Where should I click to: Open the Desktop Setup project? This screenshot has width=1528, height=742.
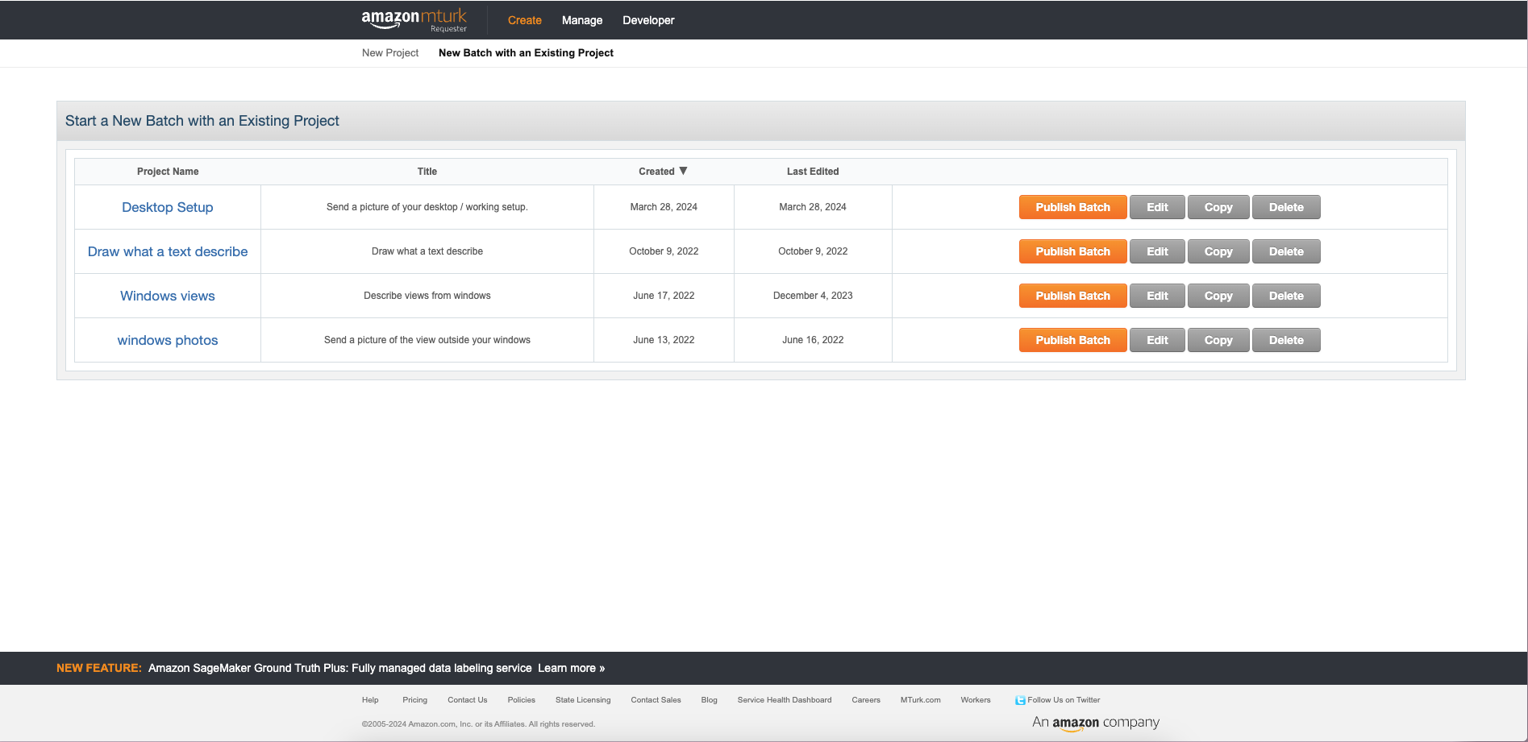point(167,207)
